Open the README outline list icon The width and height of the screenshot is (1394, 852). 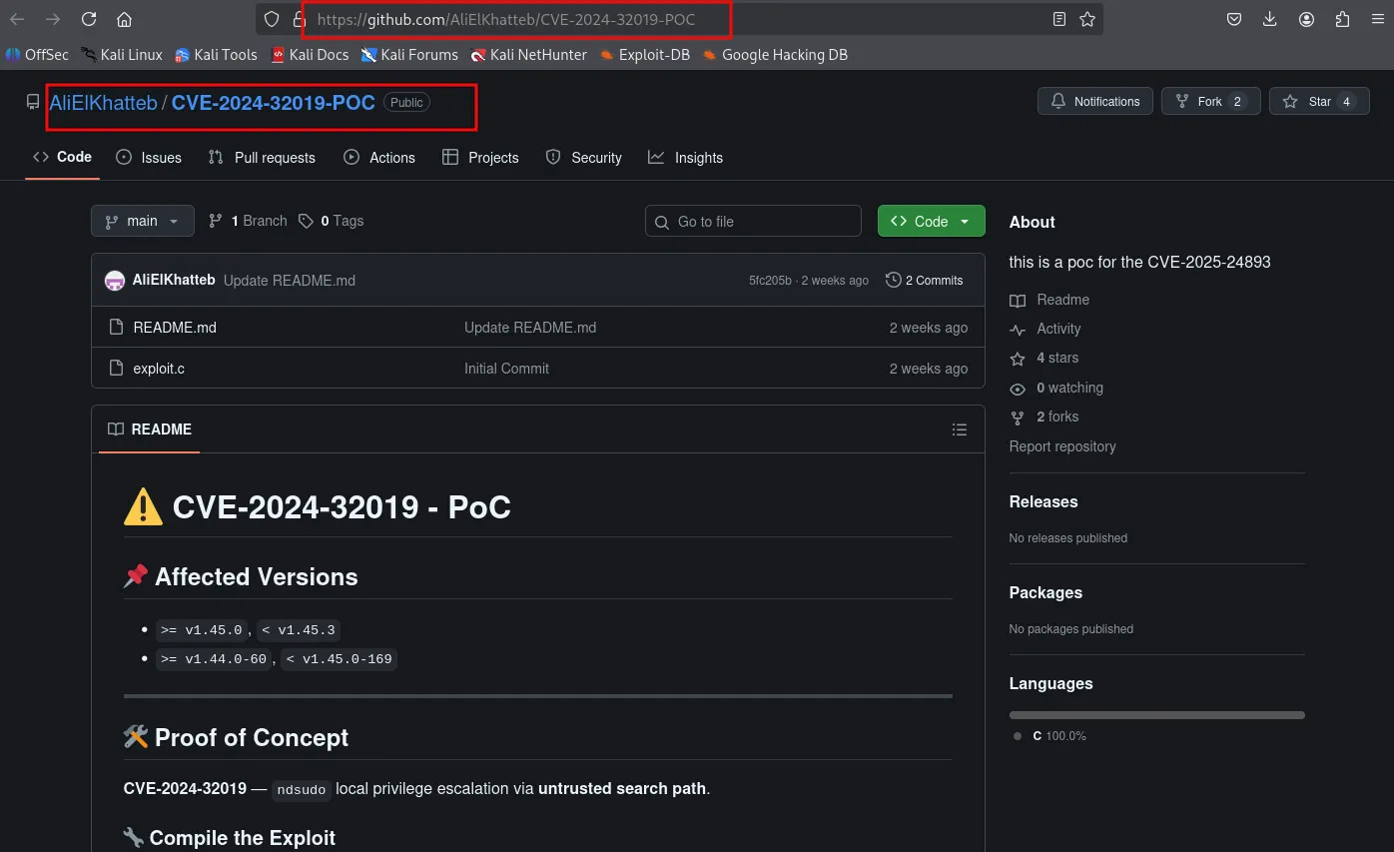point(960,429)
